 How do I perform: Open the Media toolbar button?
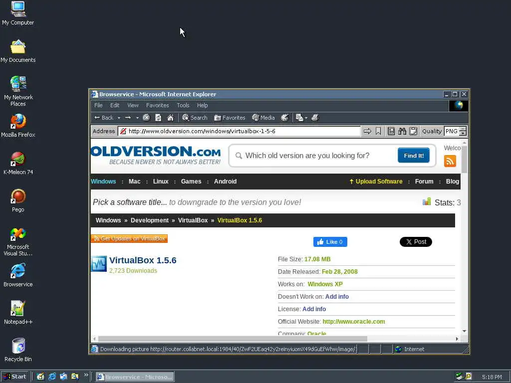[x=263, y=118]
